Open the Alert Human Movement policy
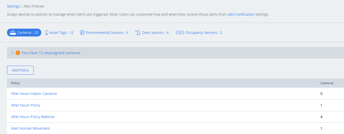The image size is (344, 134). [31, 128]
